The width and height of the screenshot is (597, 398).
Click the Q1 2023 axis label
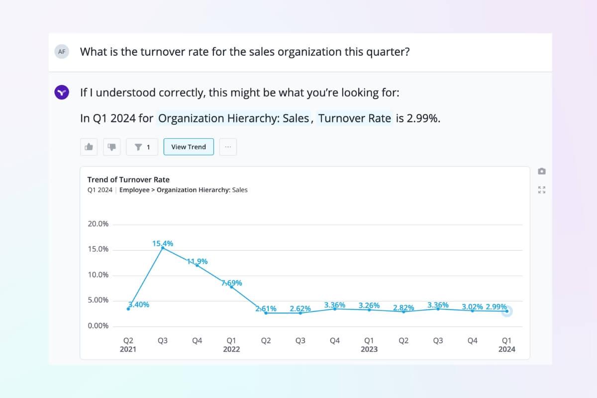click(369, 345)
